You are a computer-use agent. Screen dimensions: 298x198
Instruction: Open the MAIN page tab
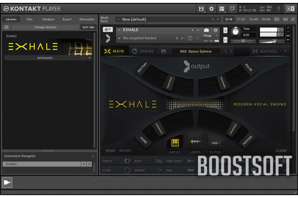pyautogui.click(x=114, y=51)
